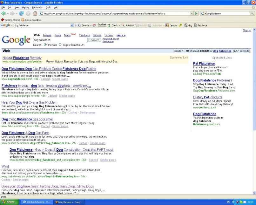Open "Help Your Dog Get Over a Gas Problem" result
The width and height of the screenshot is (256, 205).
pyautogui.click(x=29, y=102)
